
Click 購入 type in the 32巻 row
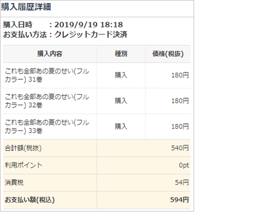[121, 101]
